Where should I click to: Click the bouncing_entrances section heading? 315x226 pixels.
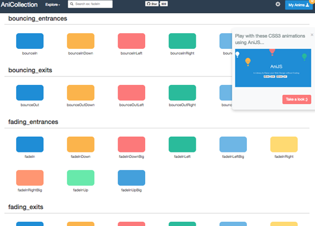coord(37,19)
